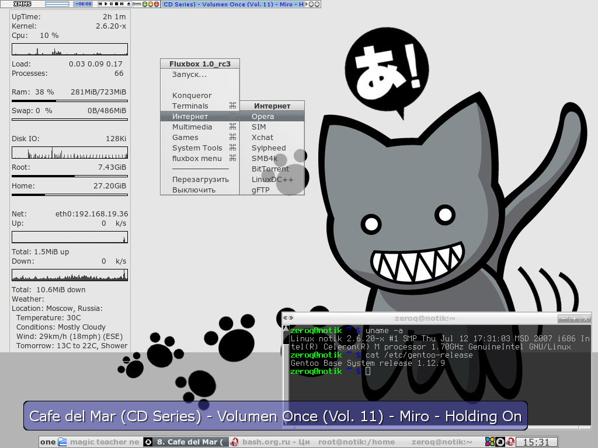Choose Перезагрузить to reboot
This screenshot has height=448, width=598.
200,180
